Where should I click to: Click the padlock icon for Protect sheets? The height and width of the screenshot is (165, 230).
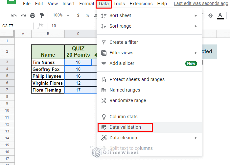pos(104,79)
